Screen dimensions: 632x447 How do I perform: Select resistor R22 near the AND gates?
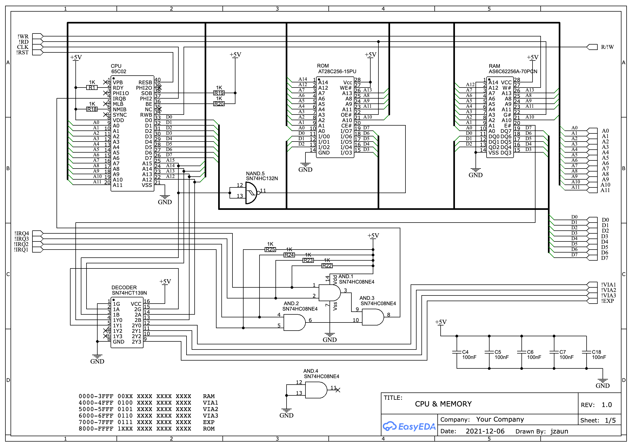pyautogui.click(x=327, y=265)
